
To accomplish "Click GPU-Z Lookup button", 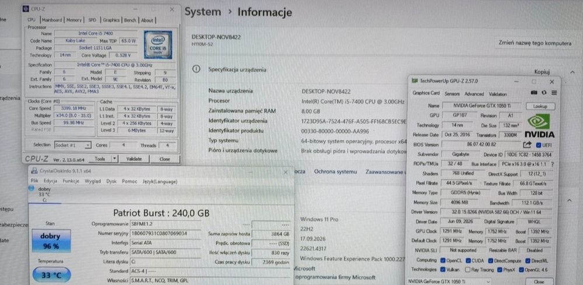I will coord(540,106).
